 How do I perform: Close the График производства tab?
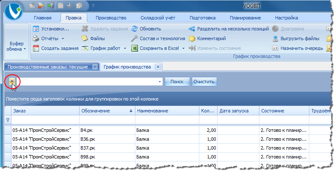click(x=158, y=67)
